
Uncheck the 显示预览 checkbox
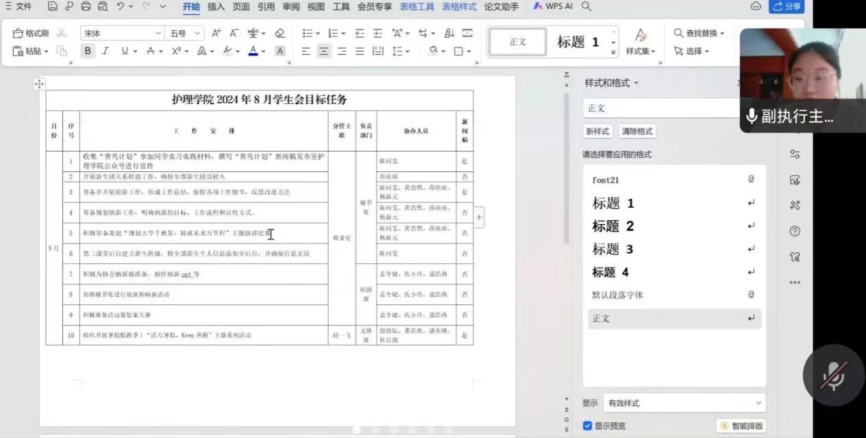(587, 426)
